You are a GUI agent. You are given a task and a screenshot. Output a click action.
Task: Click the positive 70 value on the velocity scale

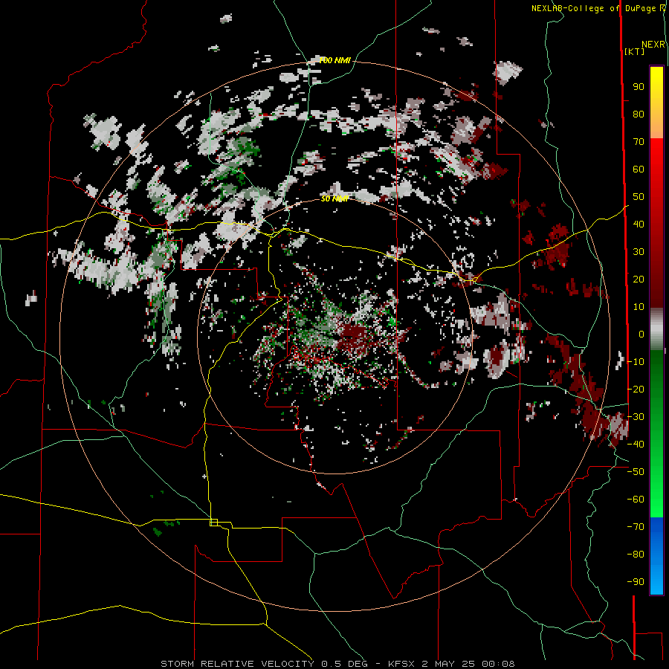click(x=639, y=142)
